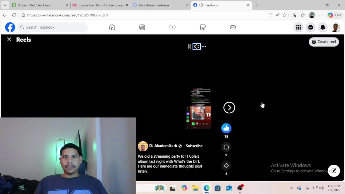Go back in the browser
Screen dimensions: 345x194
(5, 15)
